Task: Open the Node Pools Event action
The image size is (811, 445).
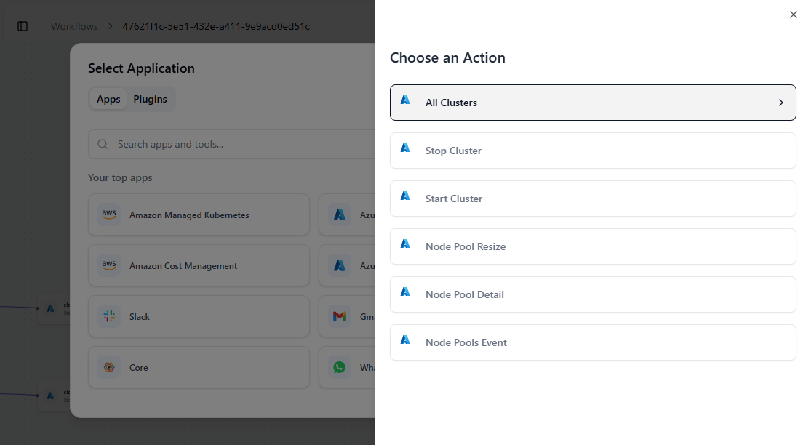Action: coord(593,342)
